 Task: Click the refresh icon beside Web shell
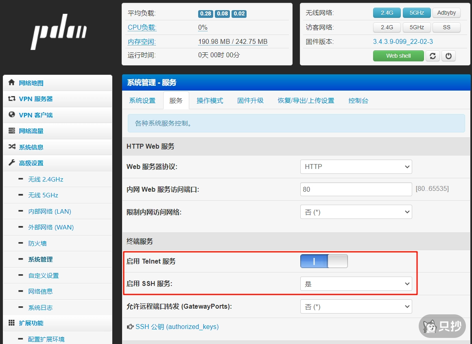click(x=433, y=56)
